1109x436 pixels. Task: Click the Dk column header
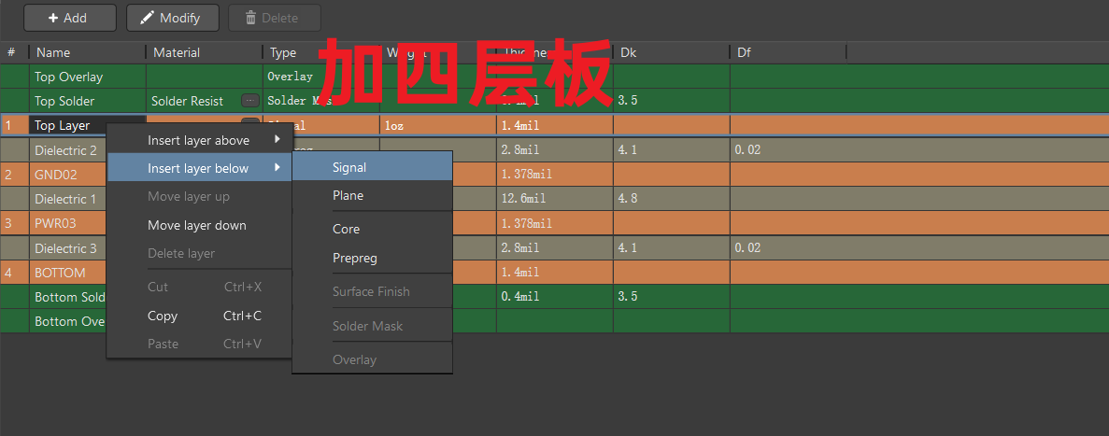(628, 52)
